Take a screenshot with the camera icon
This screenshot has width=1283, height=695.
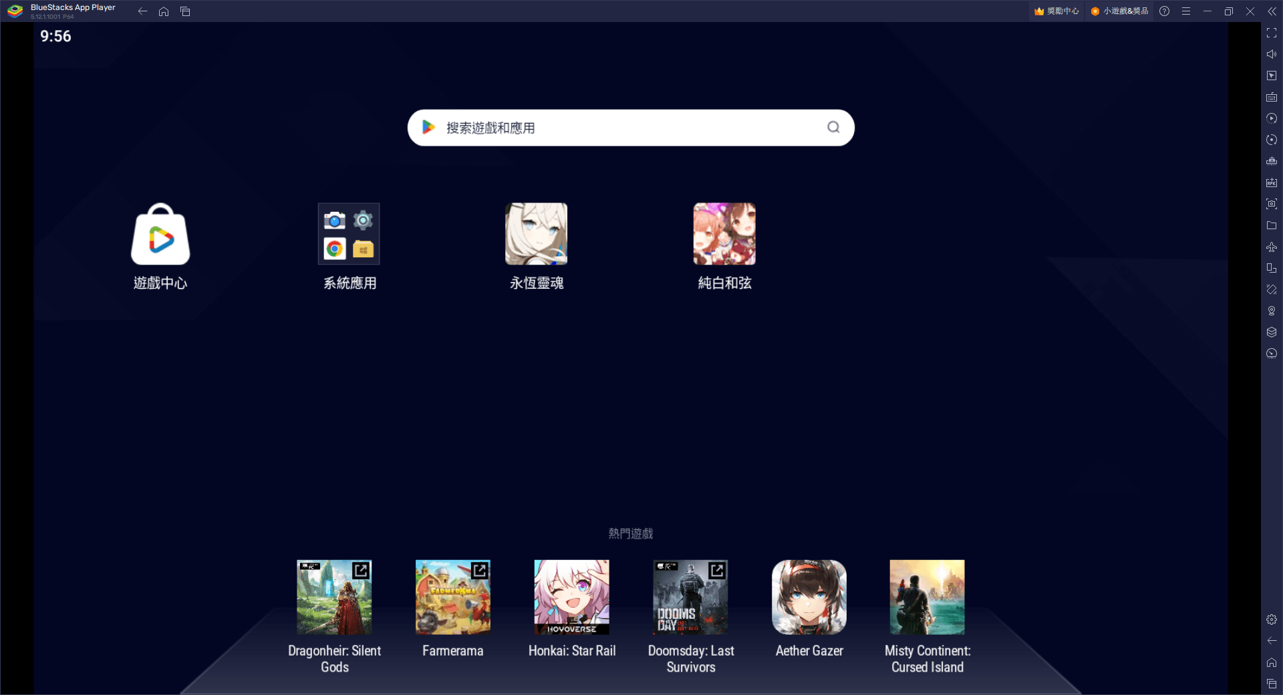[1272, 204]
